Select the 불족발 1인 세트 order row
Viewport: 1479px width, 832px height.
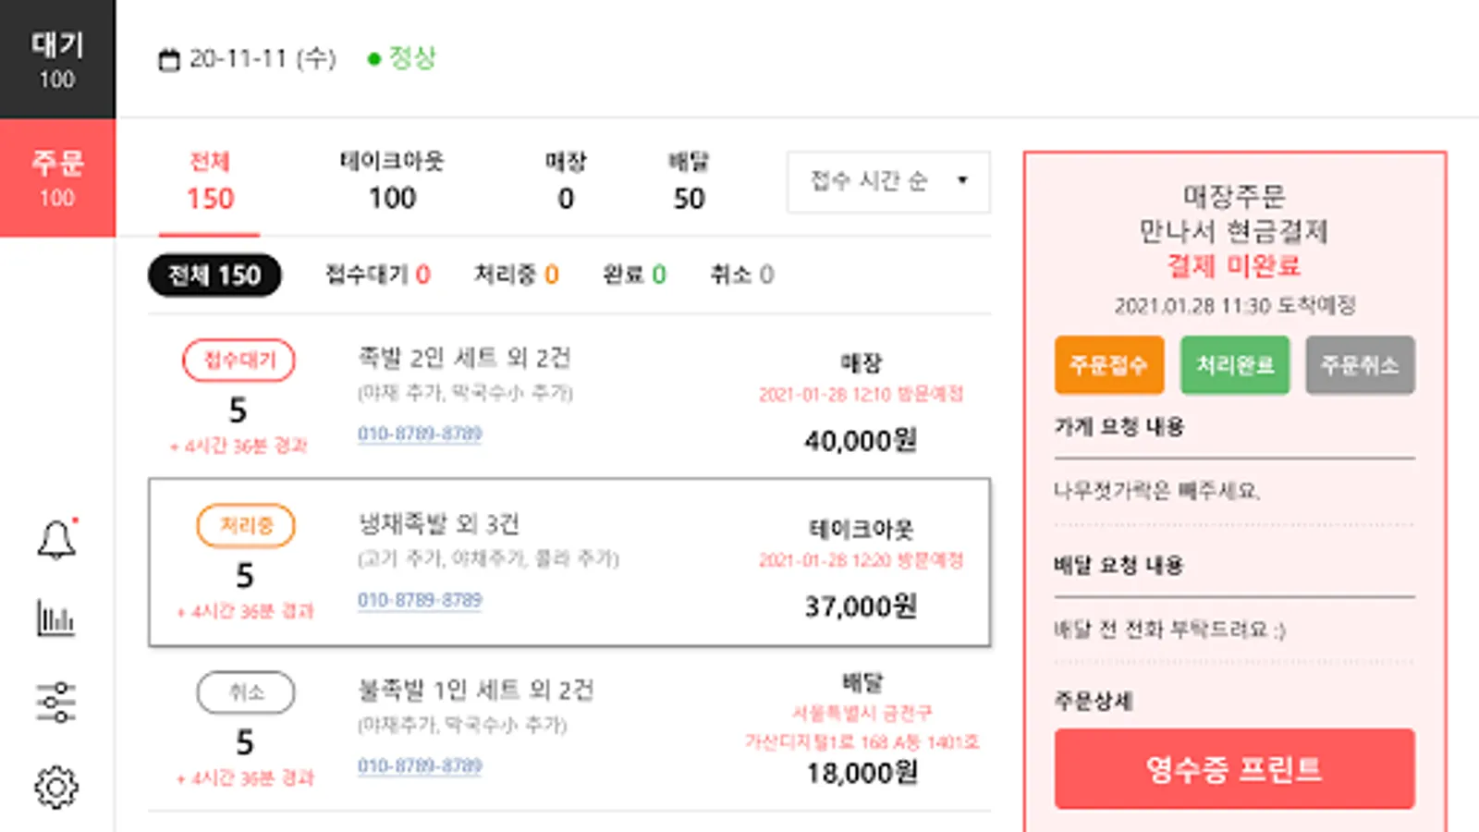[568, 730]
